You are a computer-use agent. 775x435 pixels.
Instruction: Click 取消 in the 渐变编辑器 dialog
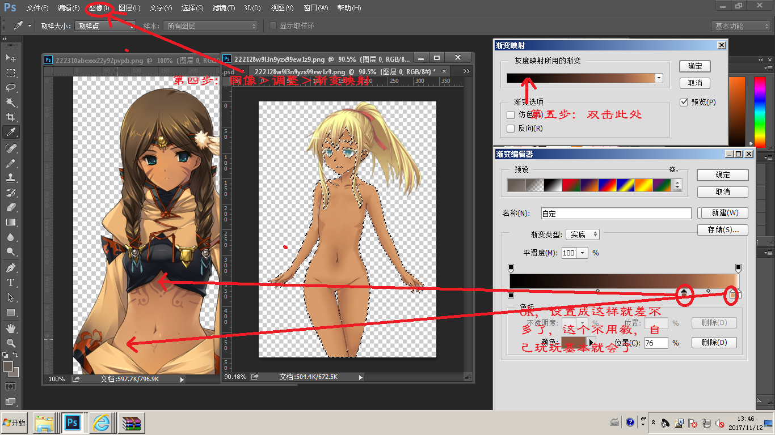click(x=723, y=192)
